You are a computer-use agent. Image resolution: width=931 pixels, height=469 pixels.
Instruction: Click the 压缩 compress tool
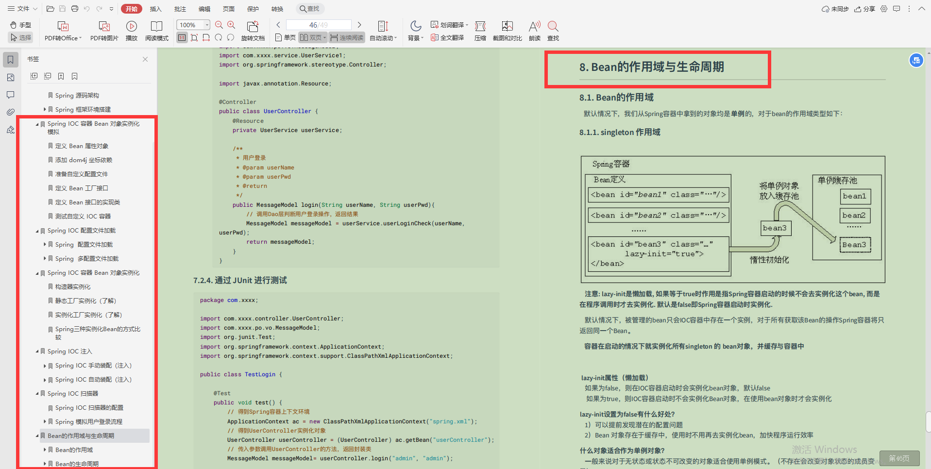[480, 31]
